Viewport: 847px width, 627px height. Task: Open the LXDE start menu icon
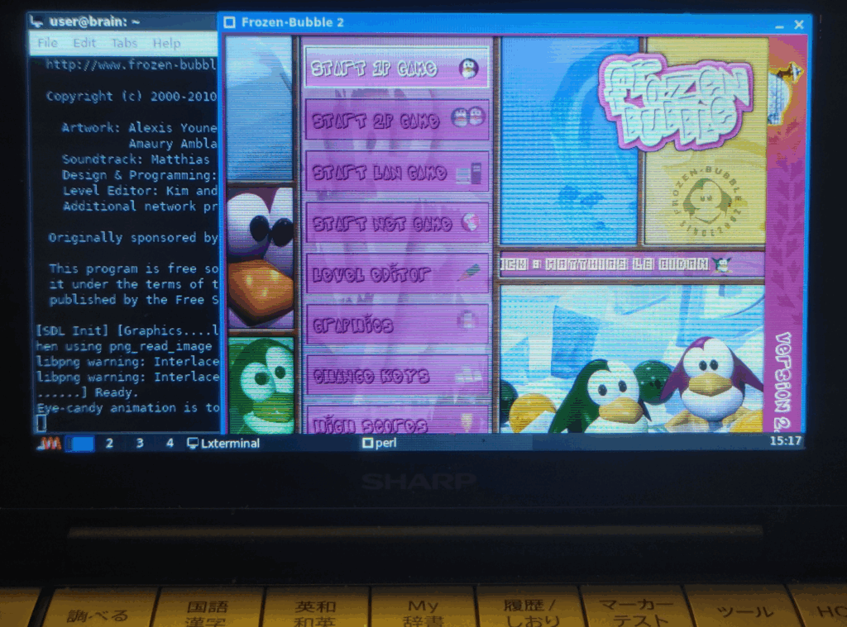click(49, 444)
